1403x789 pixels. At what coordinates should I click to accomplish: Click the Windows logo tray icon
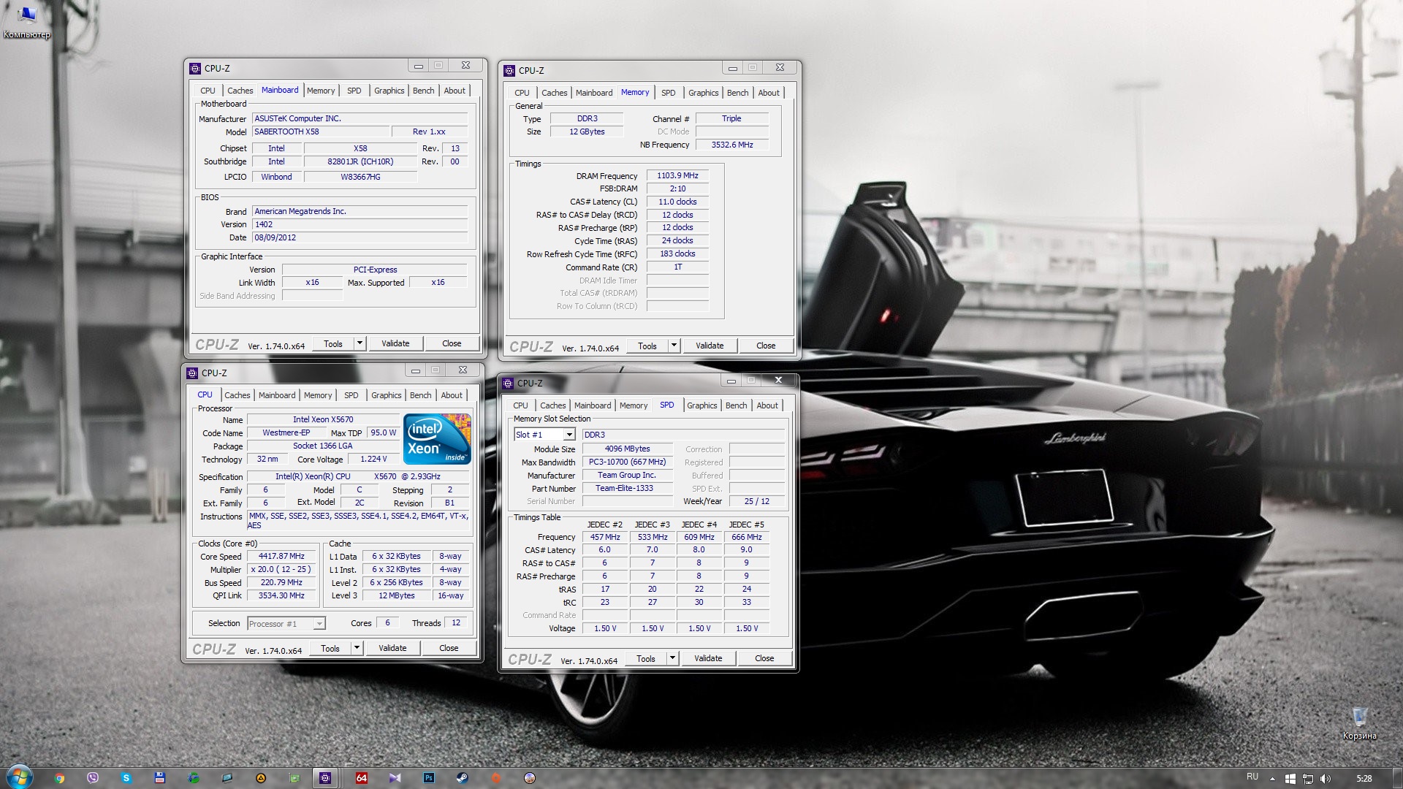1290,779
